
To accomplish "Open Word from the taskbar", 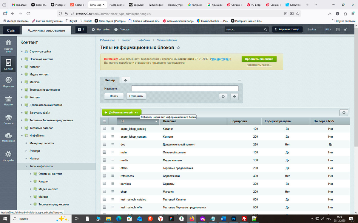I will (223, 219).
